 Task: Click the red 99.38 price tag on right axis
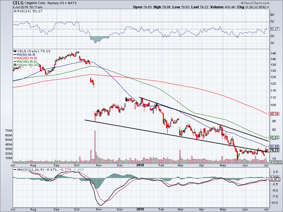274,114
